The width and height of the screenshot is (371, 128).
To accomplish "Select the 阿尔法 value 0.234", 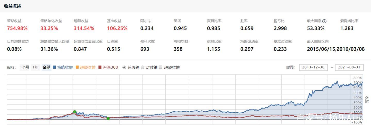I will point(147,28).
